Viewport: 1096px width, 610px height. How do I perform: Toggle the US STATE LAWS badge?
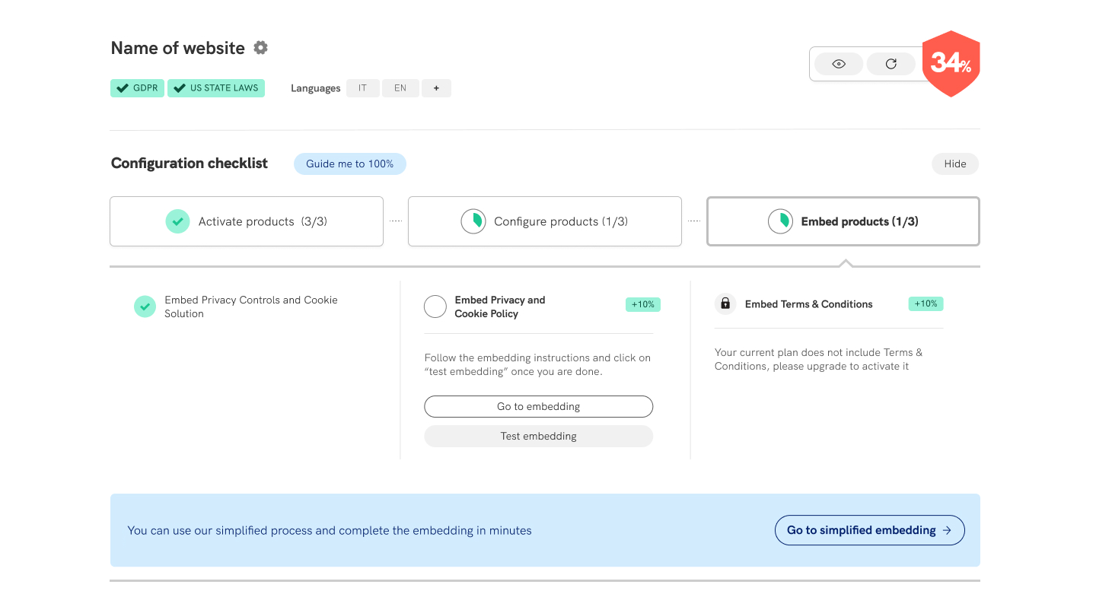216,88
